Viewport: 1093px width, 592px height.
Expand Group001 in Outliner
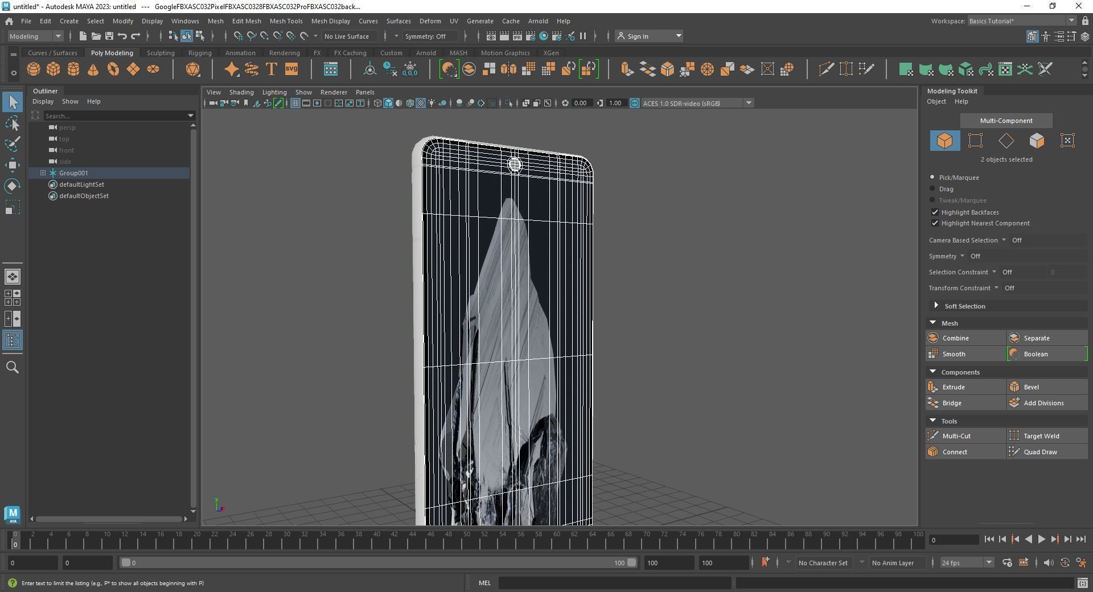tap(43, 173)
